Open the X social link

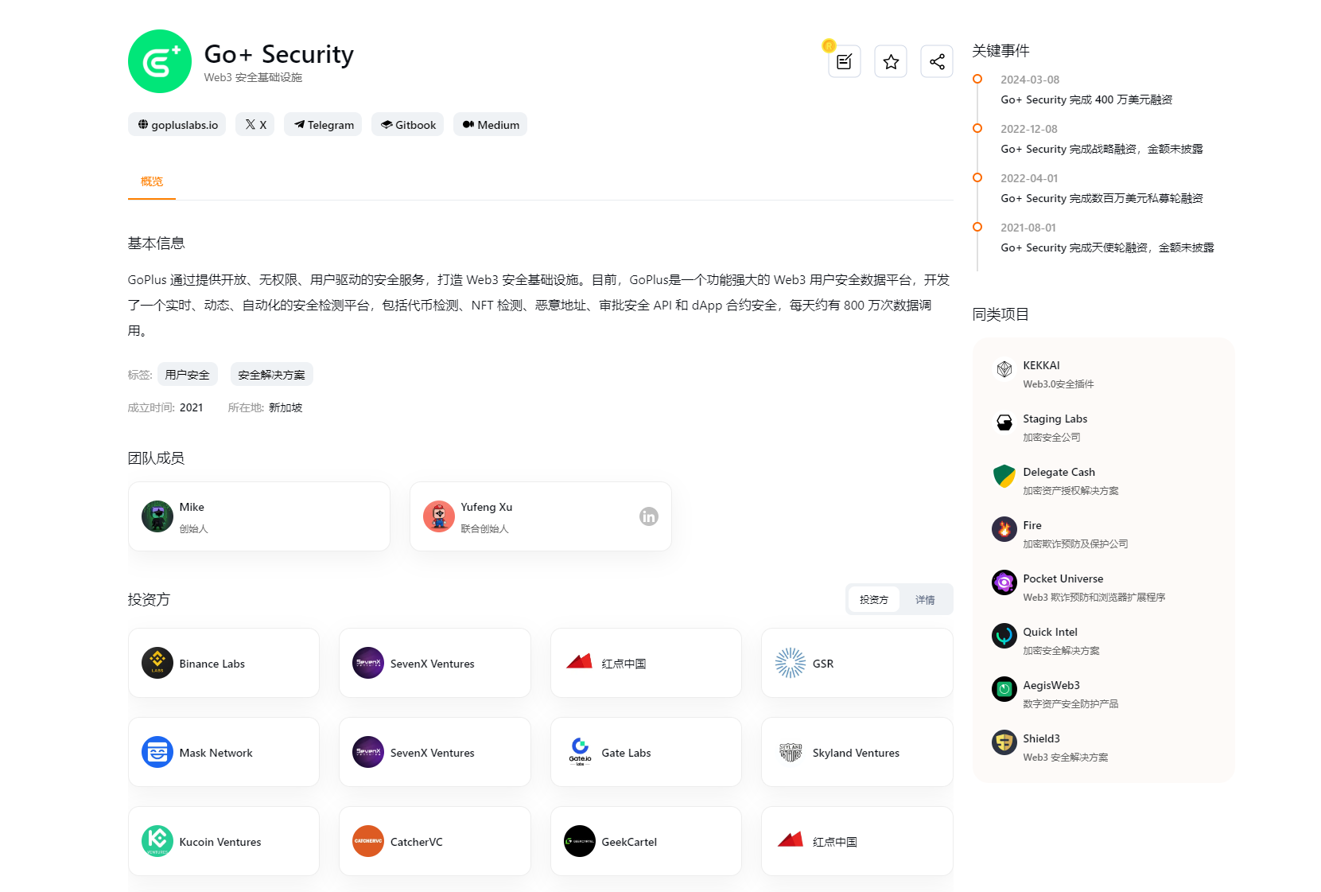(255, 124)
